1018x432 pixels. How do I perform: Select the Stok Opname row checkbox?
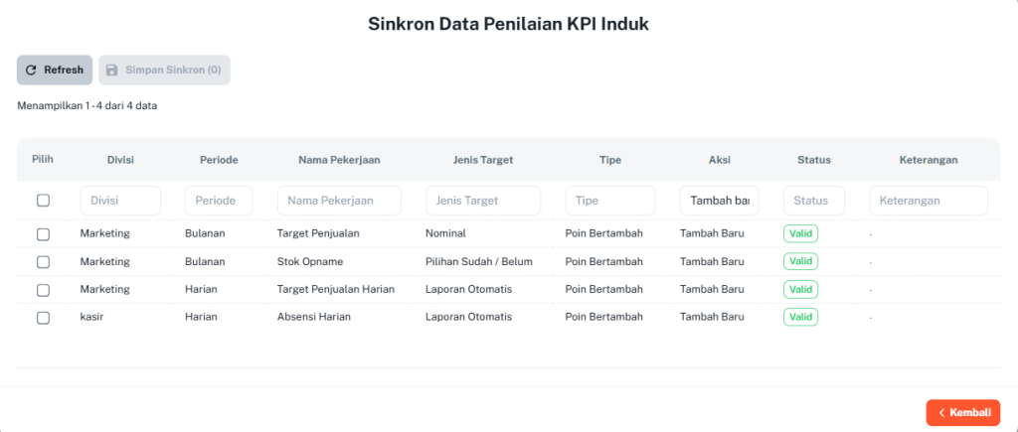(x=43, y=261)
